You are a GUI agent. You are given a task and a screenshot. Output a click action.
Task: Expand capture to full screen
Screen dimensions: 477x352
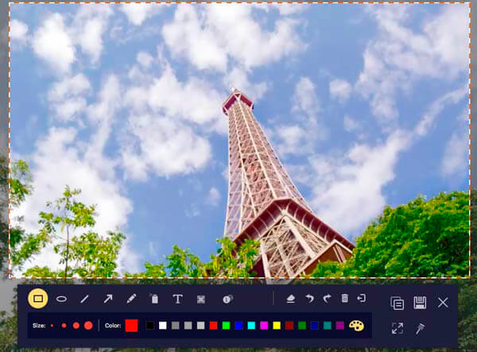pos(397,327)
